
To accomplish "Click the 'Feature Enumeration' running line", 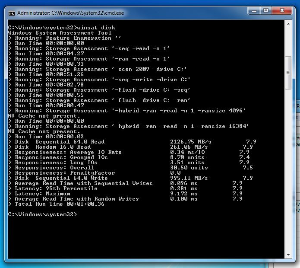I will [65, 38].
